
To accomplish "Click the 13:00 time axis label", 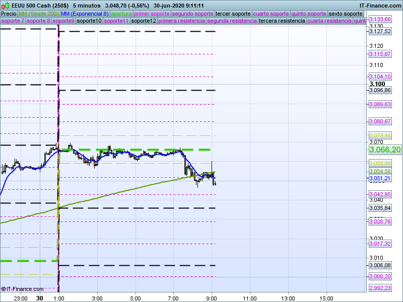I will pyautogui.click(x=288, y=298).
